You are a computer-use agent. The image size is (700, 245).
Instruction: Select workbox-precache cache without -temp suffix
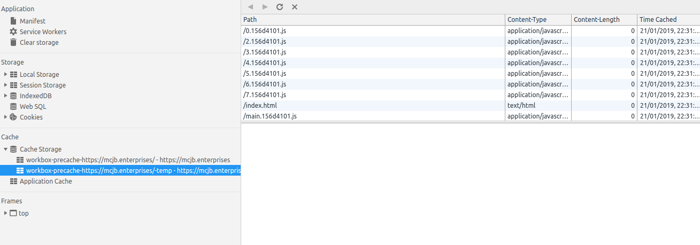[128, 160]
